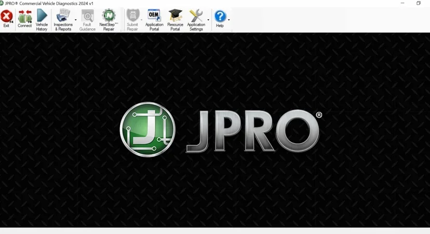Image resolution: width=430 pixels, height=234 pixels.
Task: Expand the Help dropdown arrow
Action: coord(229,20)
